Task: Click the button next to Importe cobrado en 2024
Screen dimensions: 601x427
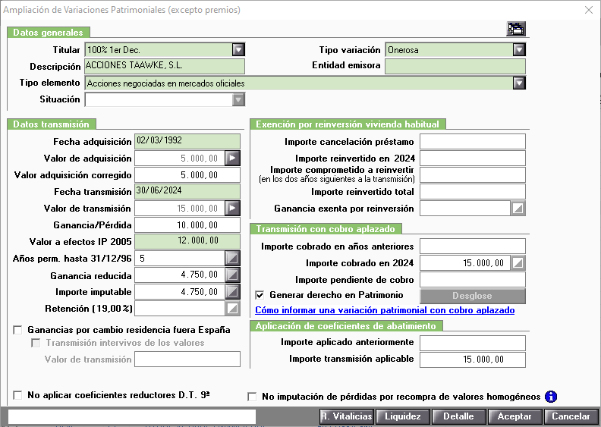Action: pyautogui.click(x=518, y=263)
